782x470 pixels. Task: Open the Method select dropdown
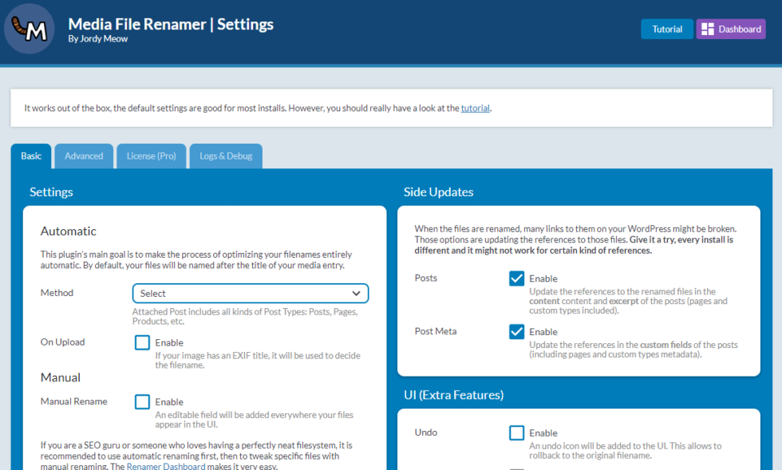tap(251, 294)
